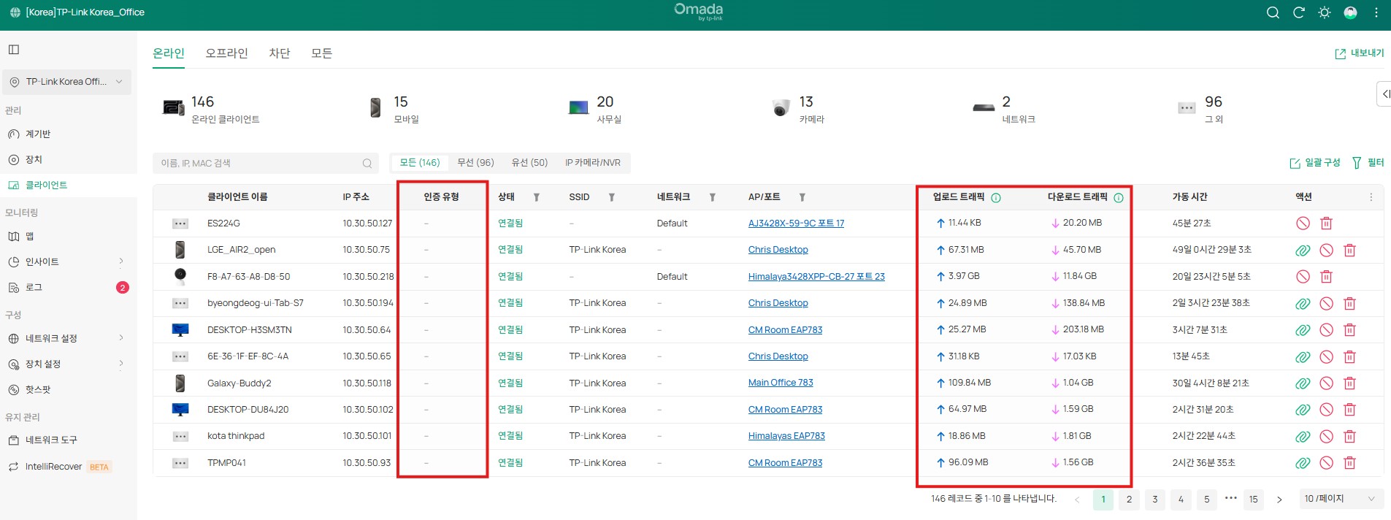1391x520 pixels.
Task: Click the refresh icon in top bar
Action: click(1298, 12)
